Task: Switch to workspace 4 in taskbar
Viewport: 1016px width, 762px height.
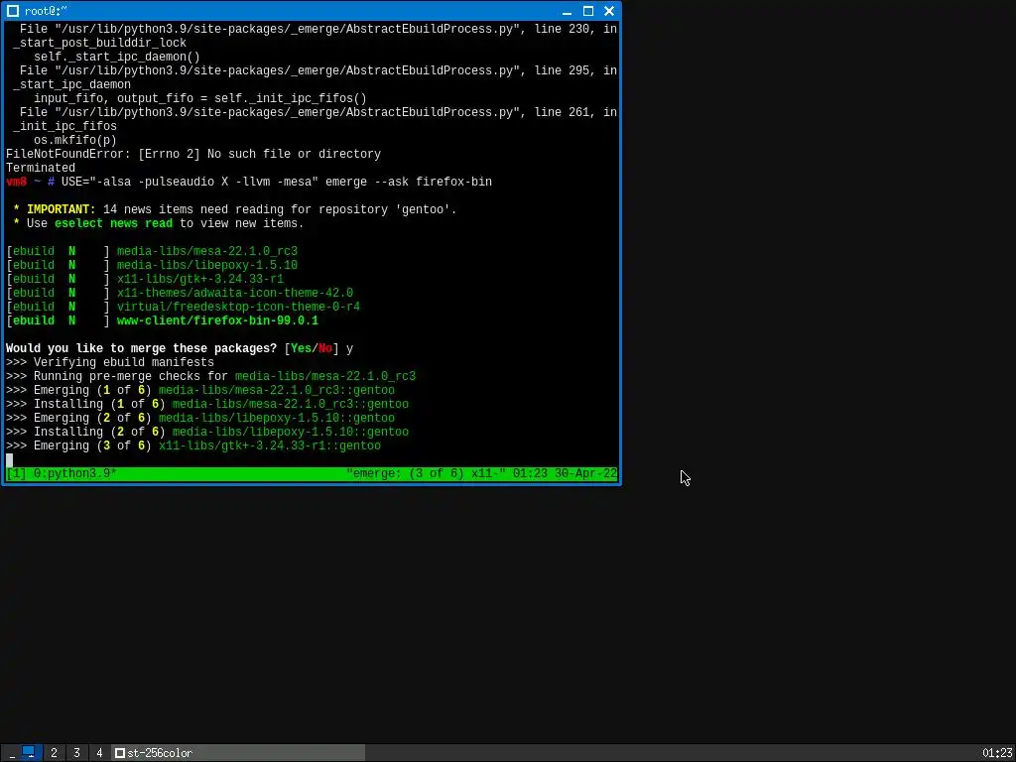Action: (99, 752)
